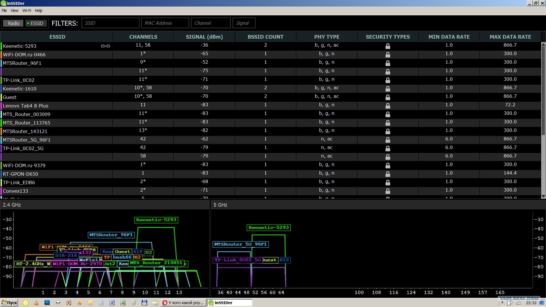Sort by the BSSID COUNT column header

[x=265, y=37]
